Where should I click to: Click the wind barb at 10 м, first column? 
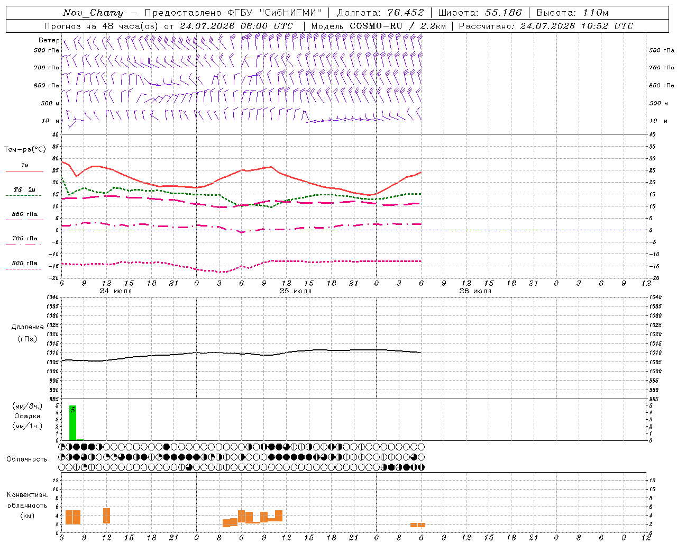68,118
